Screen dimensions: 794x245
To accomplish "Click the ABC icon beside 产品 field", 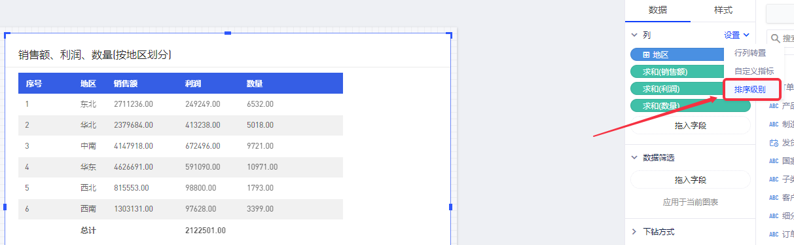I will pyautogui.click(x=774, y=105).
